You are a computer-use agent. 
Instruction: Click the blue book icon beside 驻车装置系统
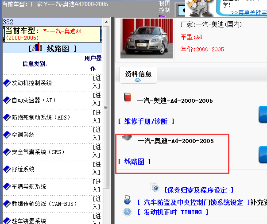click(x=7, y=221)
